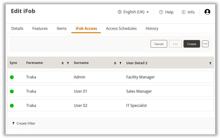Click green sync status for Traka Admin
Screen dimensions: 220x140
(12, 77)
